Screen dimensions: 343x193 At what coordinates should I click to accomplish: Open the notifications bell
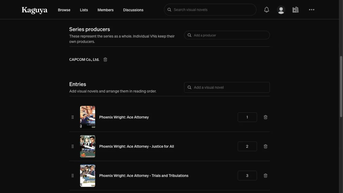(267, 10)
